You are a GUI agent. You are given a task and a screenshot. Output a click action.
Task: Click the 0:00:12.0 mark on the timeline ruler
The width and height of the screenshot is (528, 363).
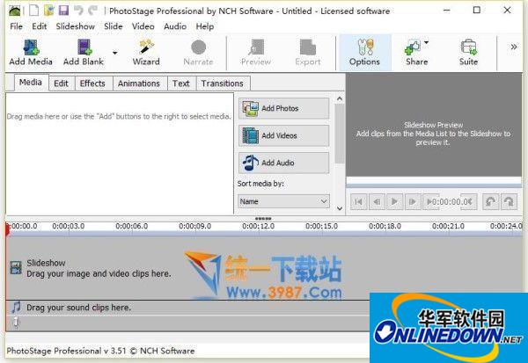point(258,227)
